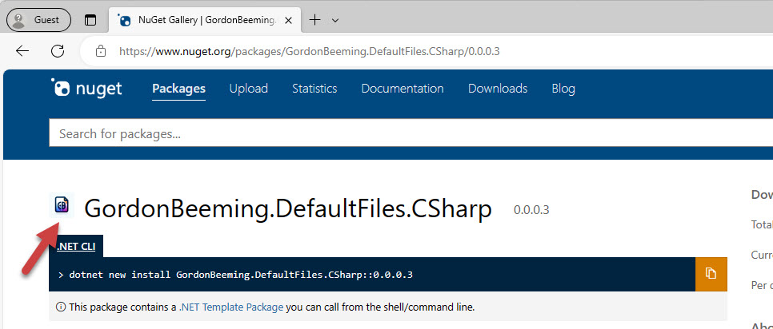Click the GordonBeeming package icon

click(62, 205)
